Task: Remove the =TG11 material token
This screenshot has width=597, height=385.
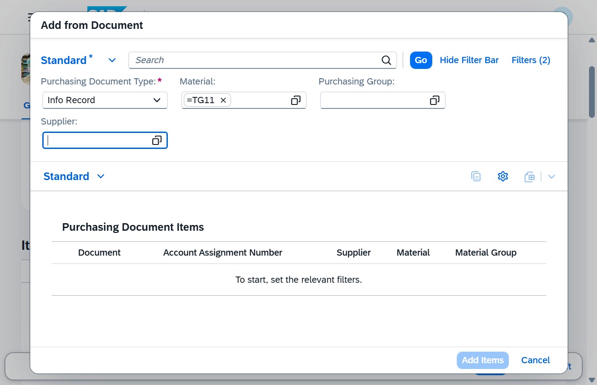Action: [223, 100]
